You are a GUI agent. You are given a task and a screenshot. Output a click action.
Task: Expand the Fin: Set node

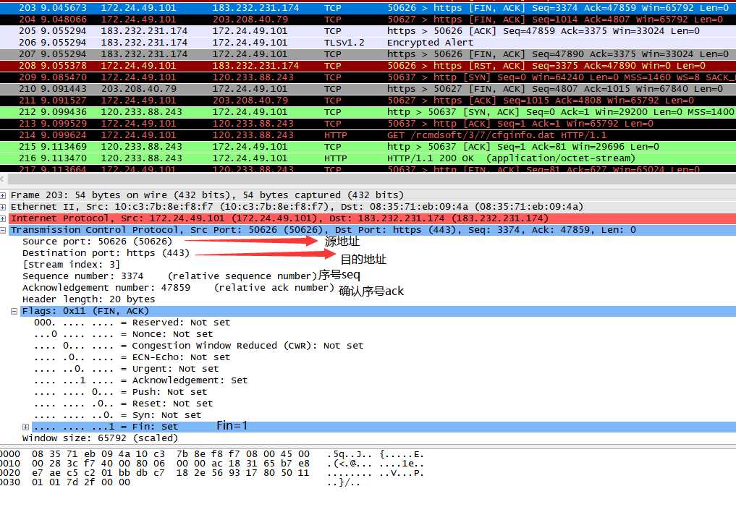26,427
